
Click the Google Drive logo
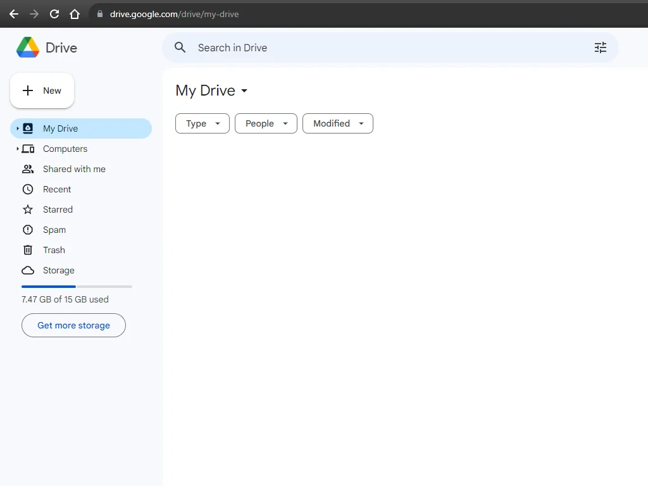28,47
